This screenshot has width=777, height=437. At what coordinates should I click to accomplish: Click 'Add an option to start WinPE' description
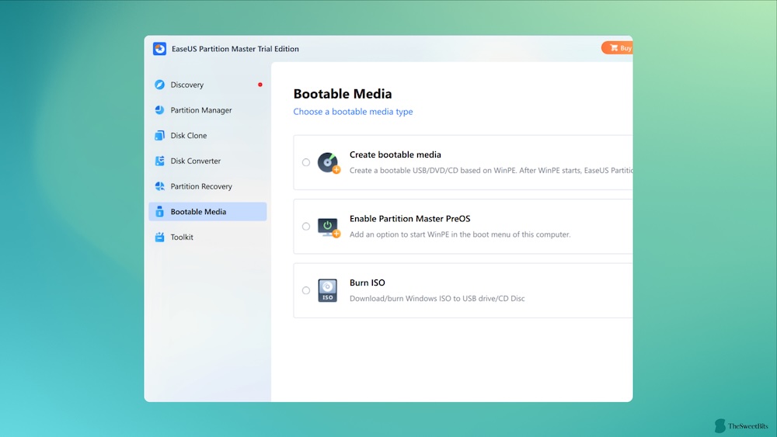460,234
